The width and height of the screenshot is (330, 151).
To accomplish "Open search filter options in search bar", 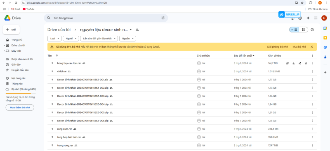I will click(163, 18).
